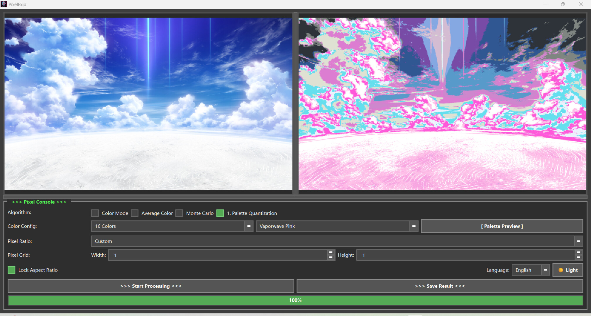This screenshot has height=316, width=591.
Task: Open the Vaporwave Pink palette selector
Action: click(334, 226)
